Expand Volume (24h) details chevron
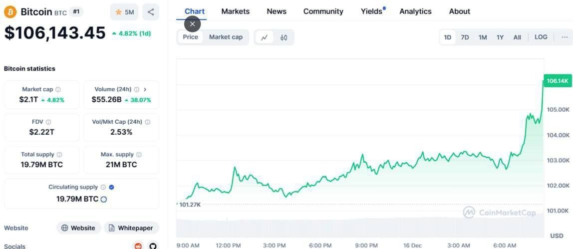Viewport: 573px width, 249px height. point(145,89)
